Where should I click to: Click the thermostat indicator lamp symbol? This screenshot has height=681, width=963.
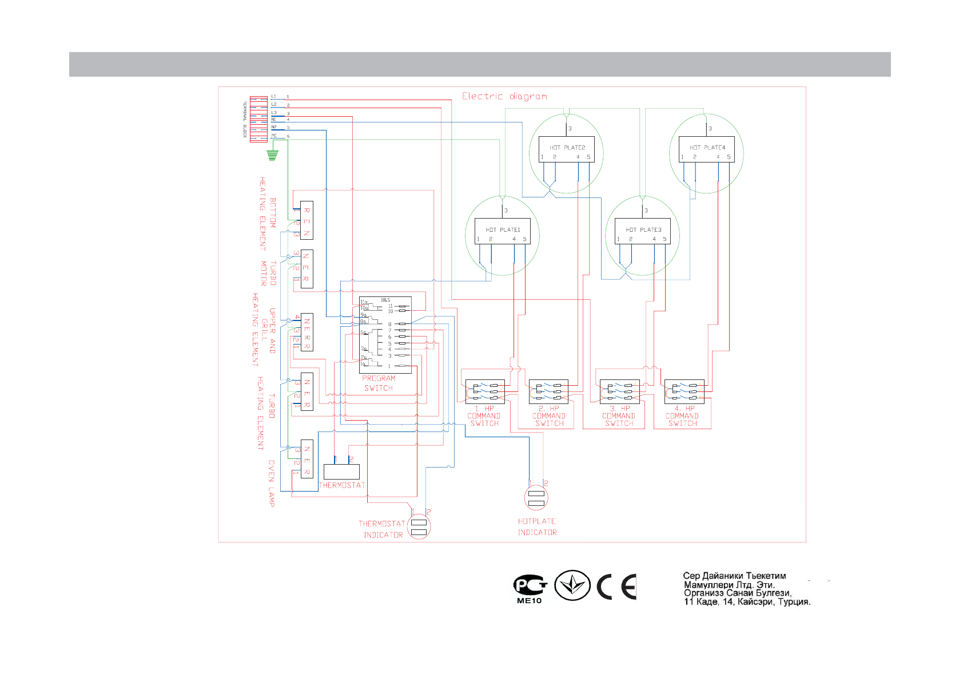point(419,527)
